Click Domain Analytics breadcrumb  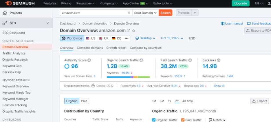click(95, 24)
